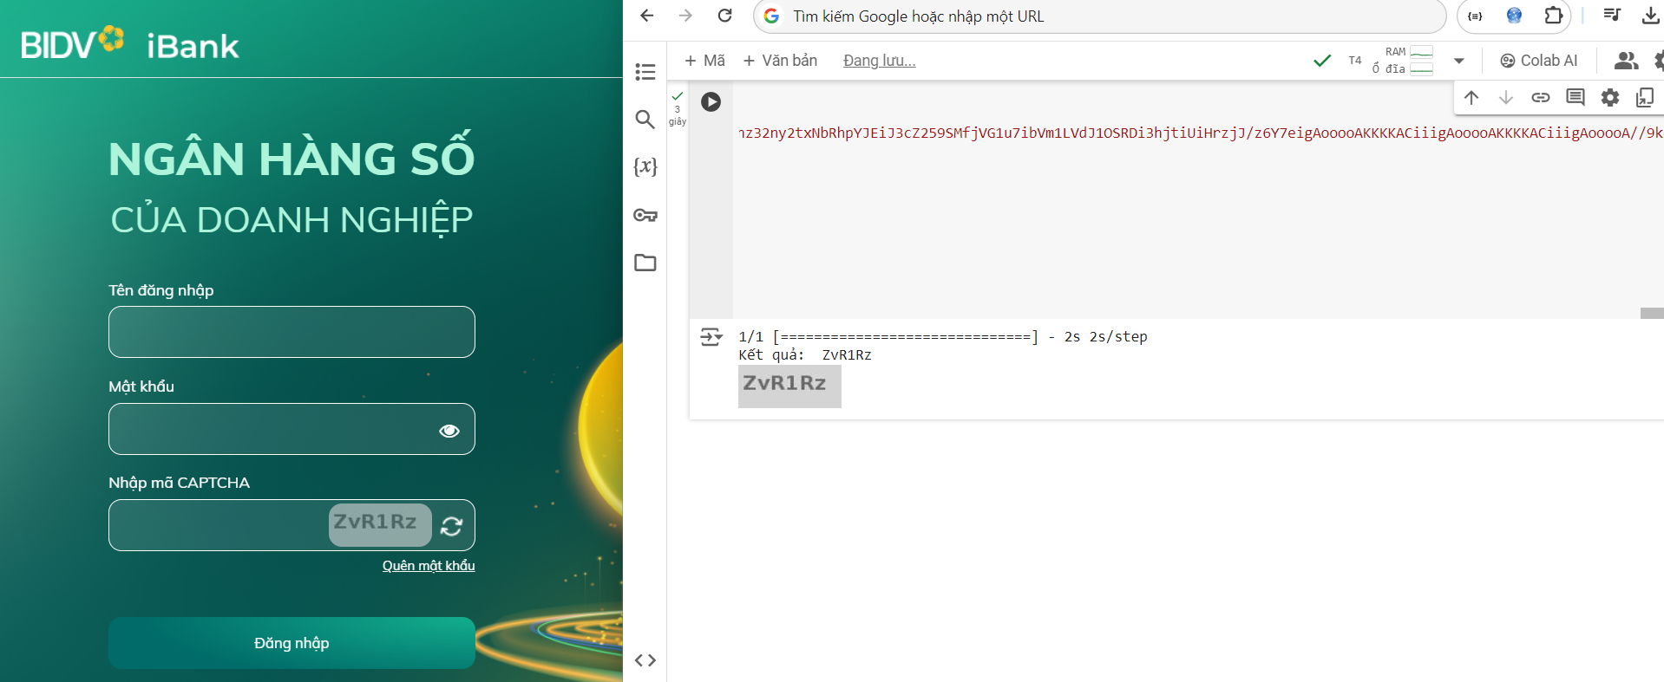Go forward in the browser
The height and width of the screenshot is (682, 1664).
(685, 16)
